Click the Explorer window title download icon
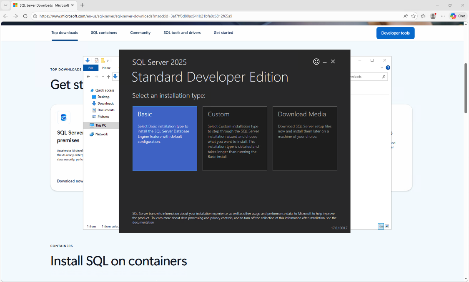Image resolution: width=469 pixels, height=282 pixels. click(x=88, y=60)
